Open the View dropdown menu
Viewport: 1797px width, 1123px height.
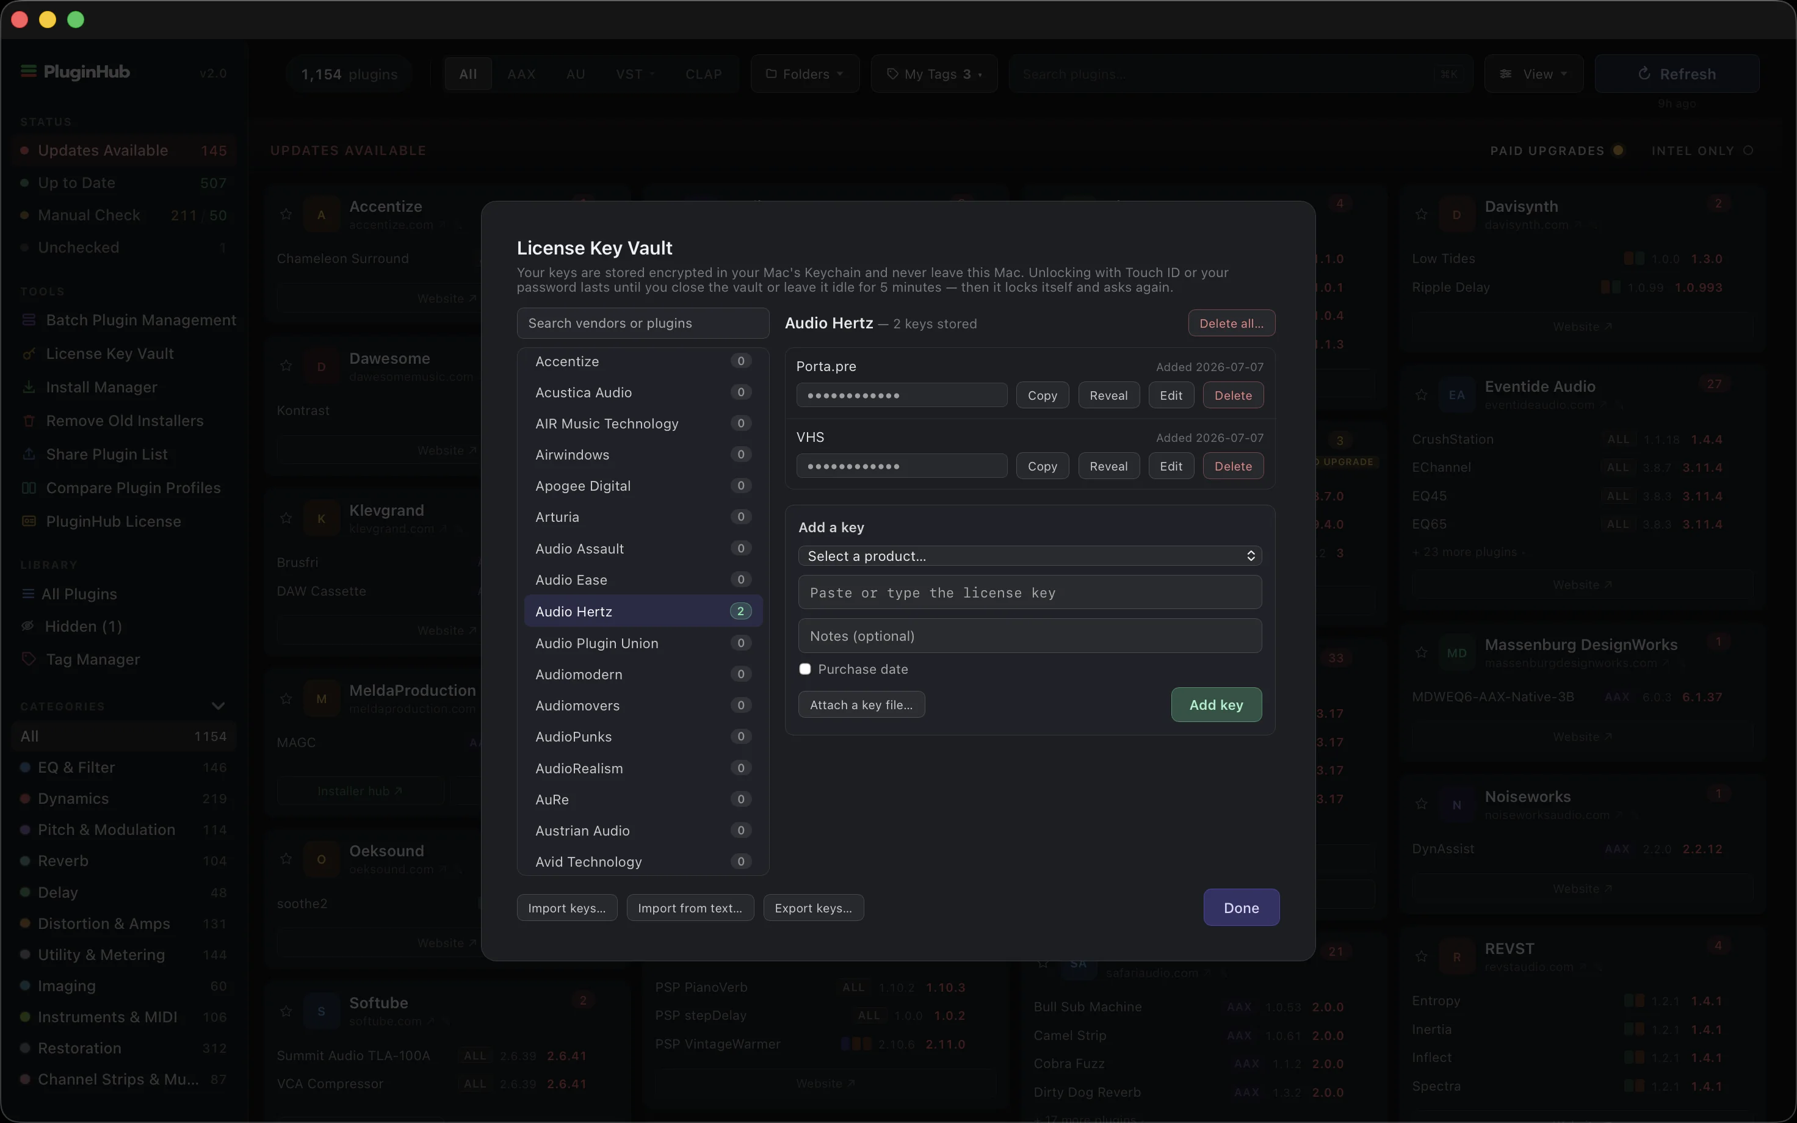coord(1533,73)
